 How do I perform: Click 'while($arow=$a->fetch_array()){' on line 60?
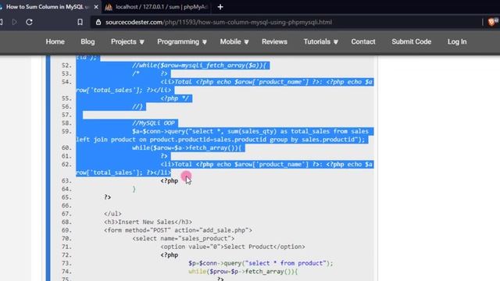[187, 148]
